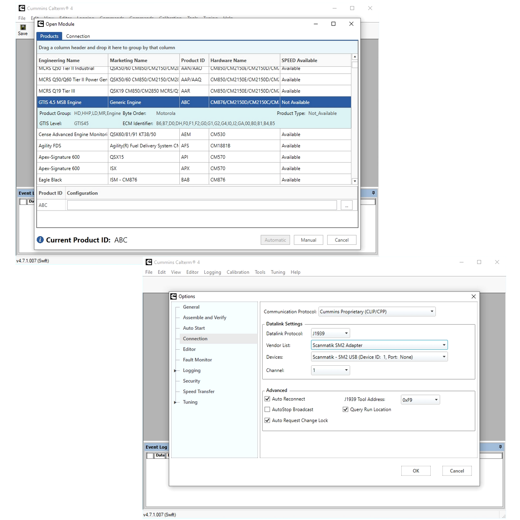Switch to the Connection tab in Open Module

pyautogui.click(x=78, y=36)
